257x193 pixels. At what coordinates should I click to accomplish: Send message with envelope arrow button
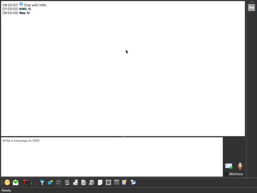point(229,166)
